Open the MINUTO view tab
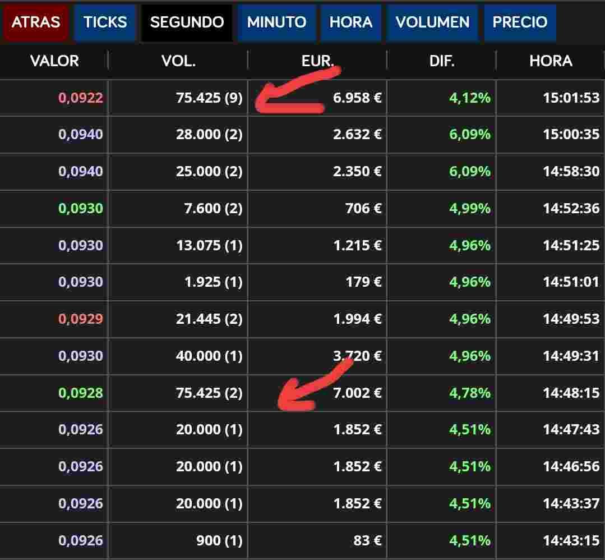Image resolution: width=605 pixels, height=560 pixels. 276,22
